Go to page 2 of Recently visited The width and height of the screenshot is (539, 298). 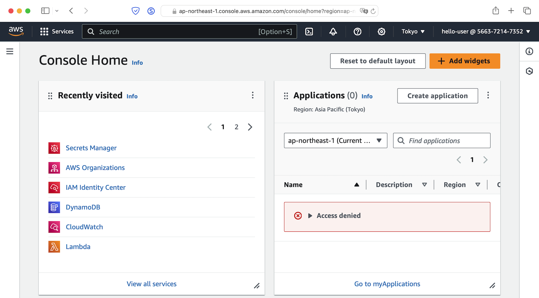(x=236, y=127)
